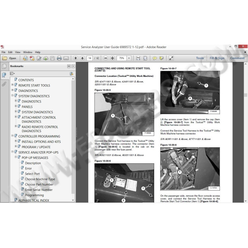Open the Choose Part Number bookmark
The width and height of the screenshot is (248, 248).
[39, 185]
